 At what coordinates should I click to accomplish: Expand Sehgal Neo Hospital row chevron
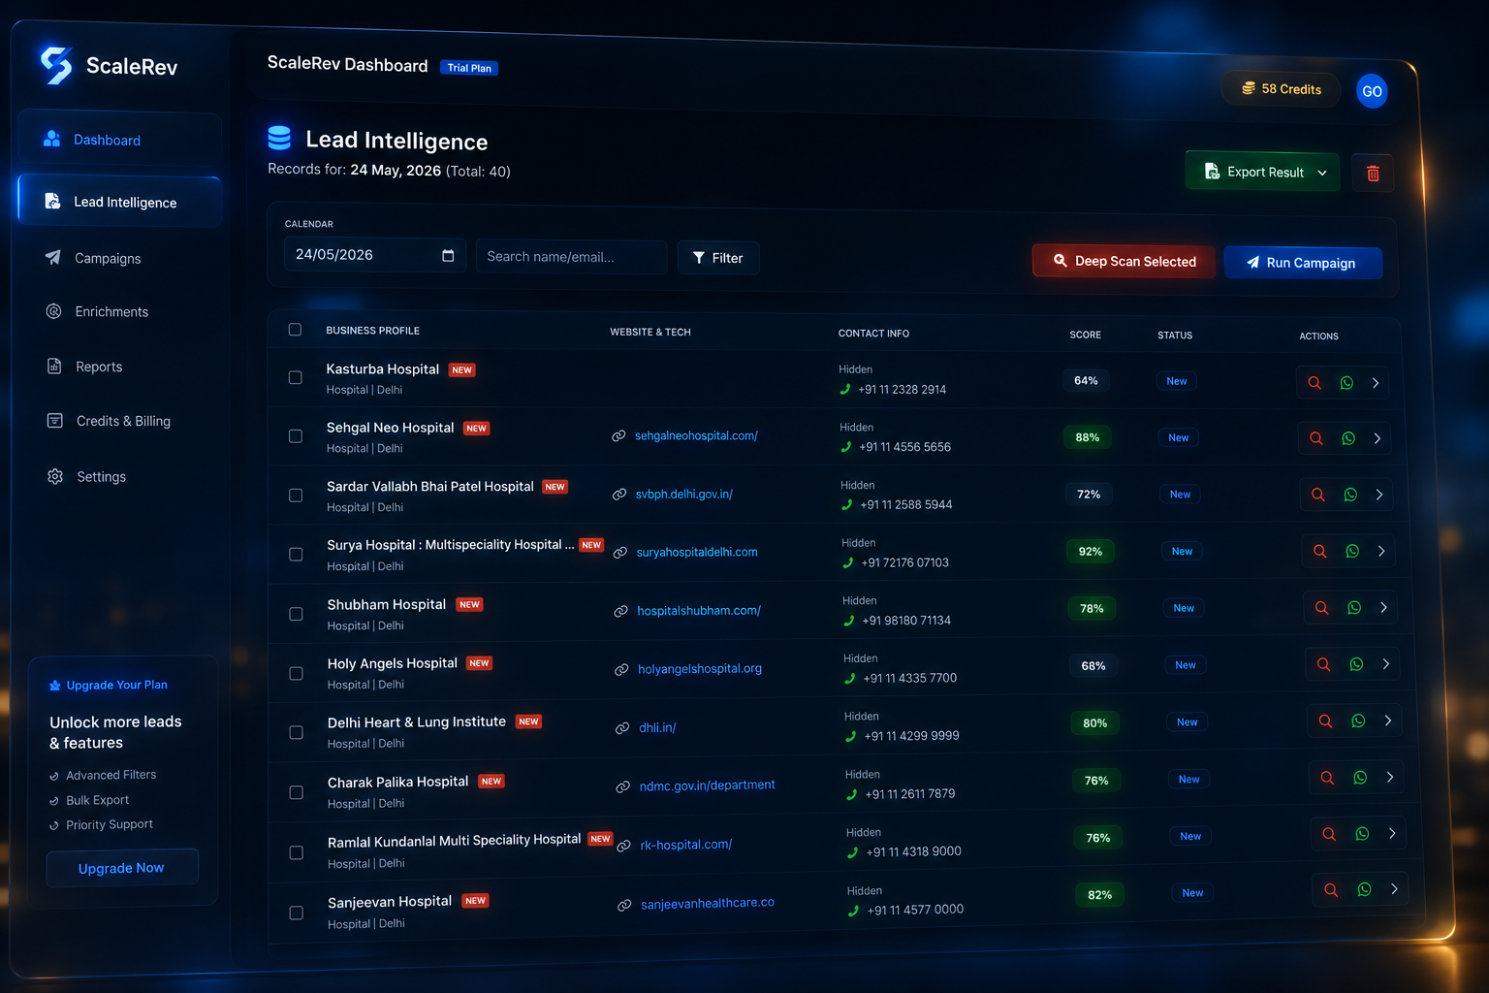pos(1378,438)
